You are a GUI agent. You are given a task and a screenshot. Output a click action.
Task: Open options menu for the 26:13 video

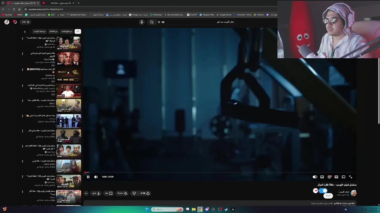23,38
